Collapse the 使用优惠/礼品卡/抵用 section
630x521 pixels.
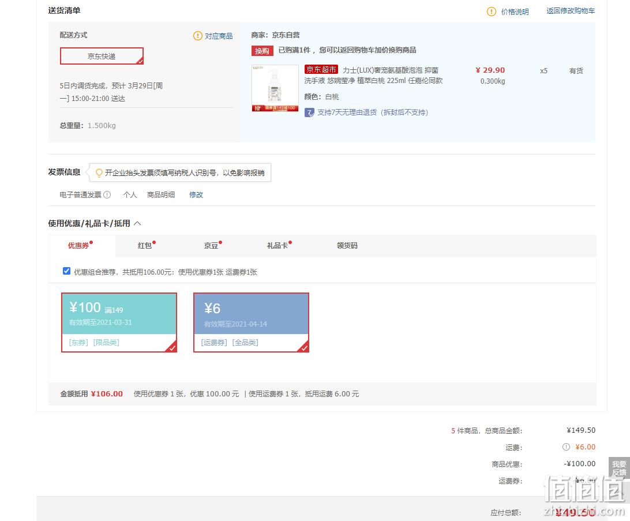137,223
